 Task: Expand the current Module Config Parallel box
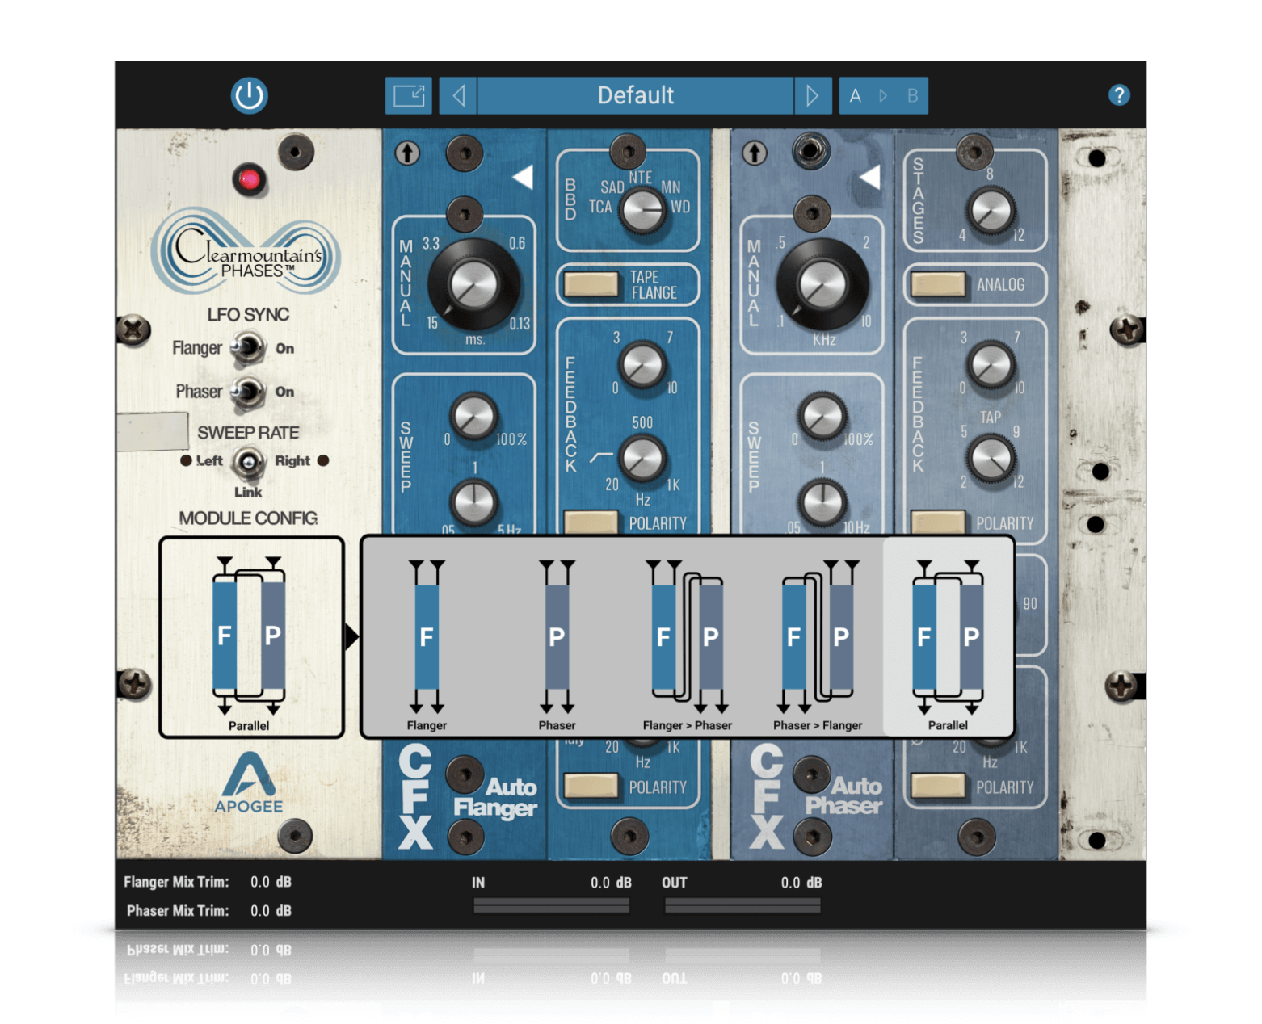click(x=251, y=637)
